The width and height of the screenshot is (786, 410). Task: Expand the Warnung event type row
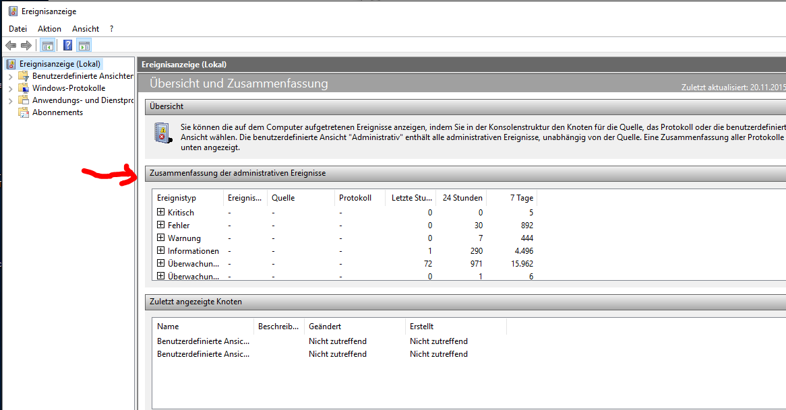click(x=160, y=238)
